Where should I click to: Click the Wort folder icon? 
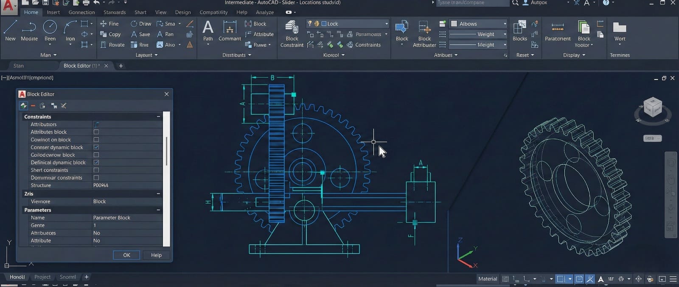(x=620, y=28)
